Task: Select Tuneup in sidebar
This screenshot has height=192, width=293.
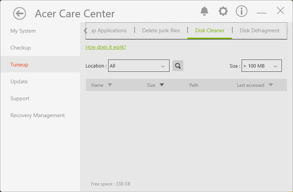Action: click(x=40, y=64)
